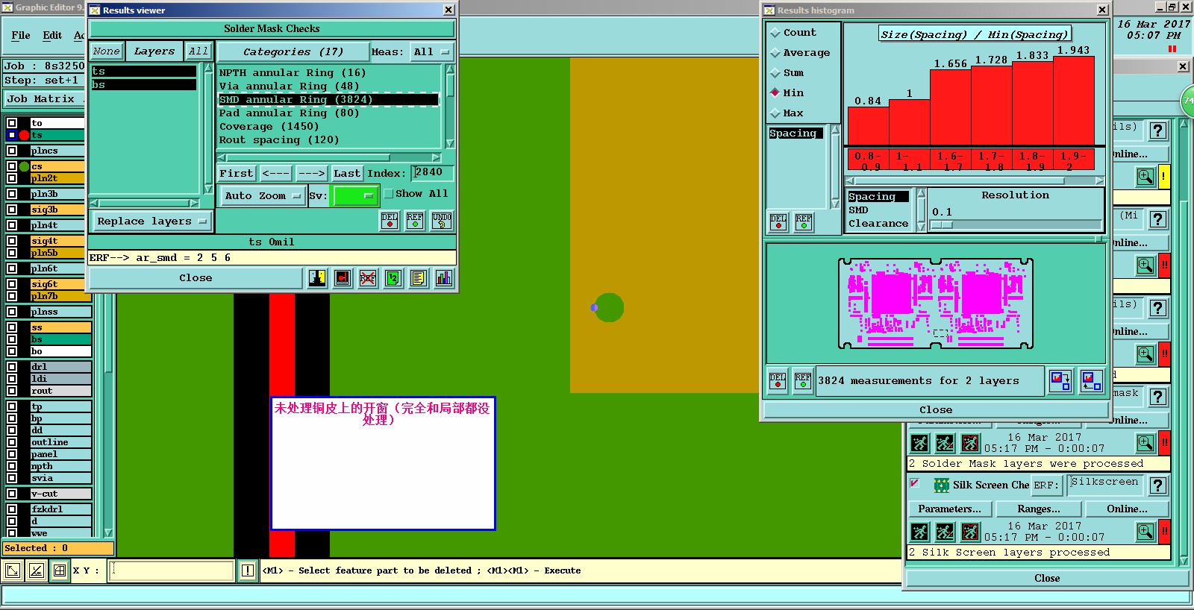The width and height of the screenshot is (1194, 610).
Task: Click the exclamation icon in bottom status bar
Action: pyautogui.click(x=248, y=570)
